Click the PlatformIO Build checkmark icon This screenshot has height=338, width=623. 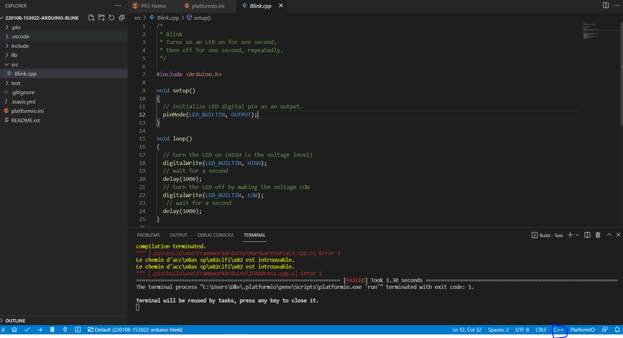(27, 330)
